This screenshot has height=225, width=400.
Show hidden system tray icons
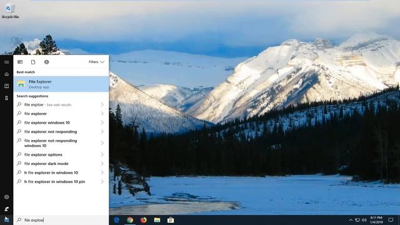[351, 220]
